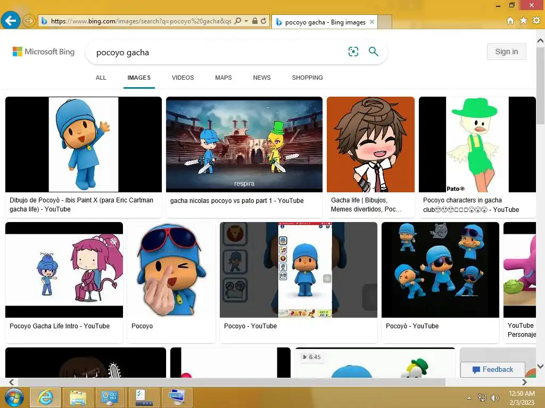Click the IE forward navigation arrow

pos(29,21)
